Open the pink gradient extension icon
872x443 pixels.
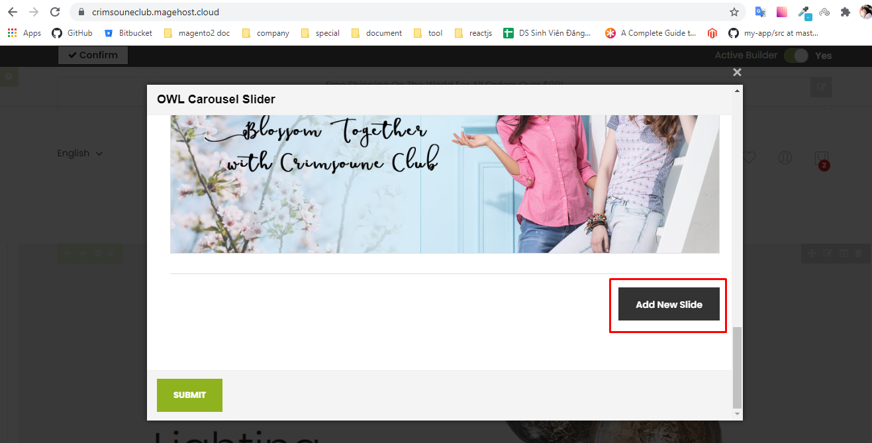click(x=782, y=12)
